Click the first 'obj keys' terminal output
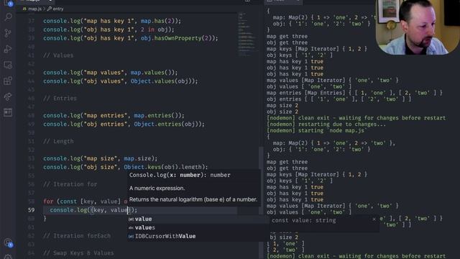The image size is (460, 259). coord(300,55)
